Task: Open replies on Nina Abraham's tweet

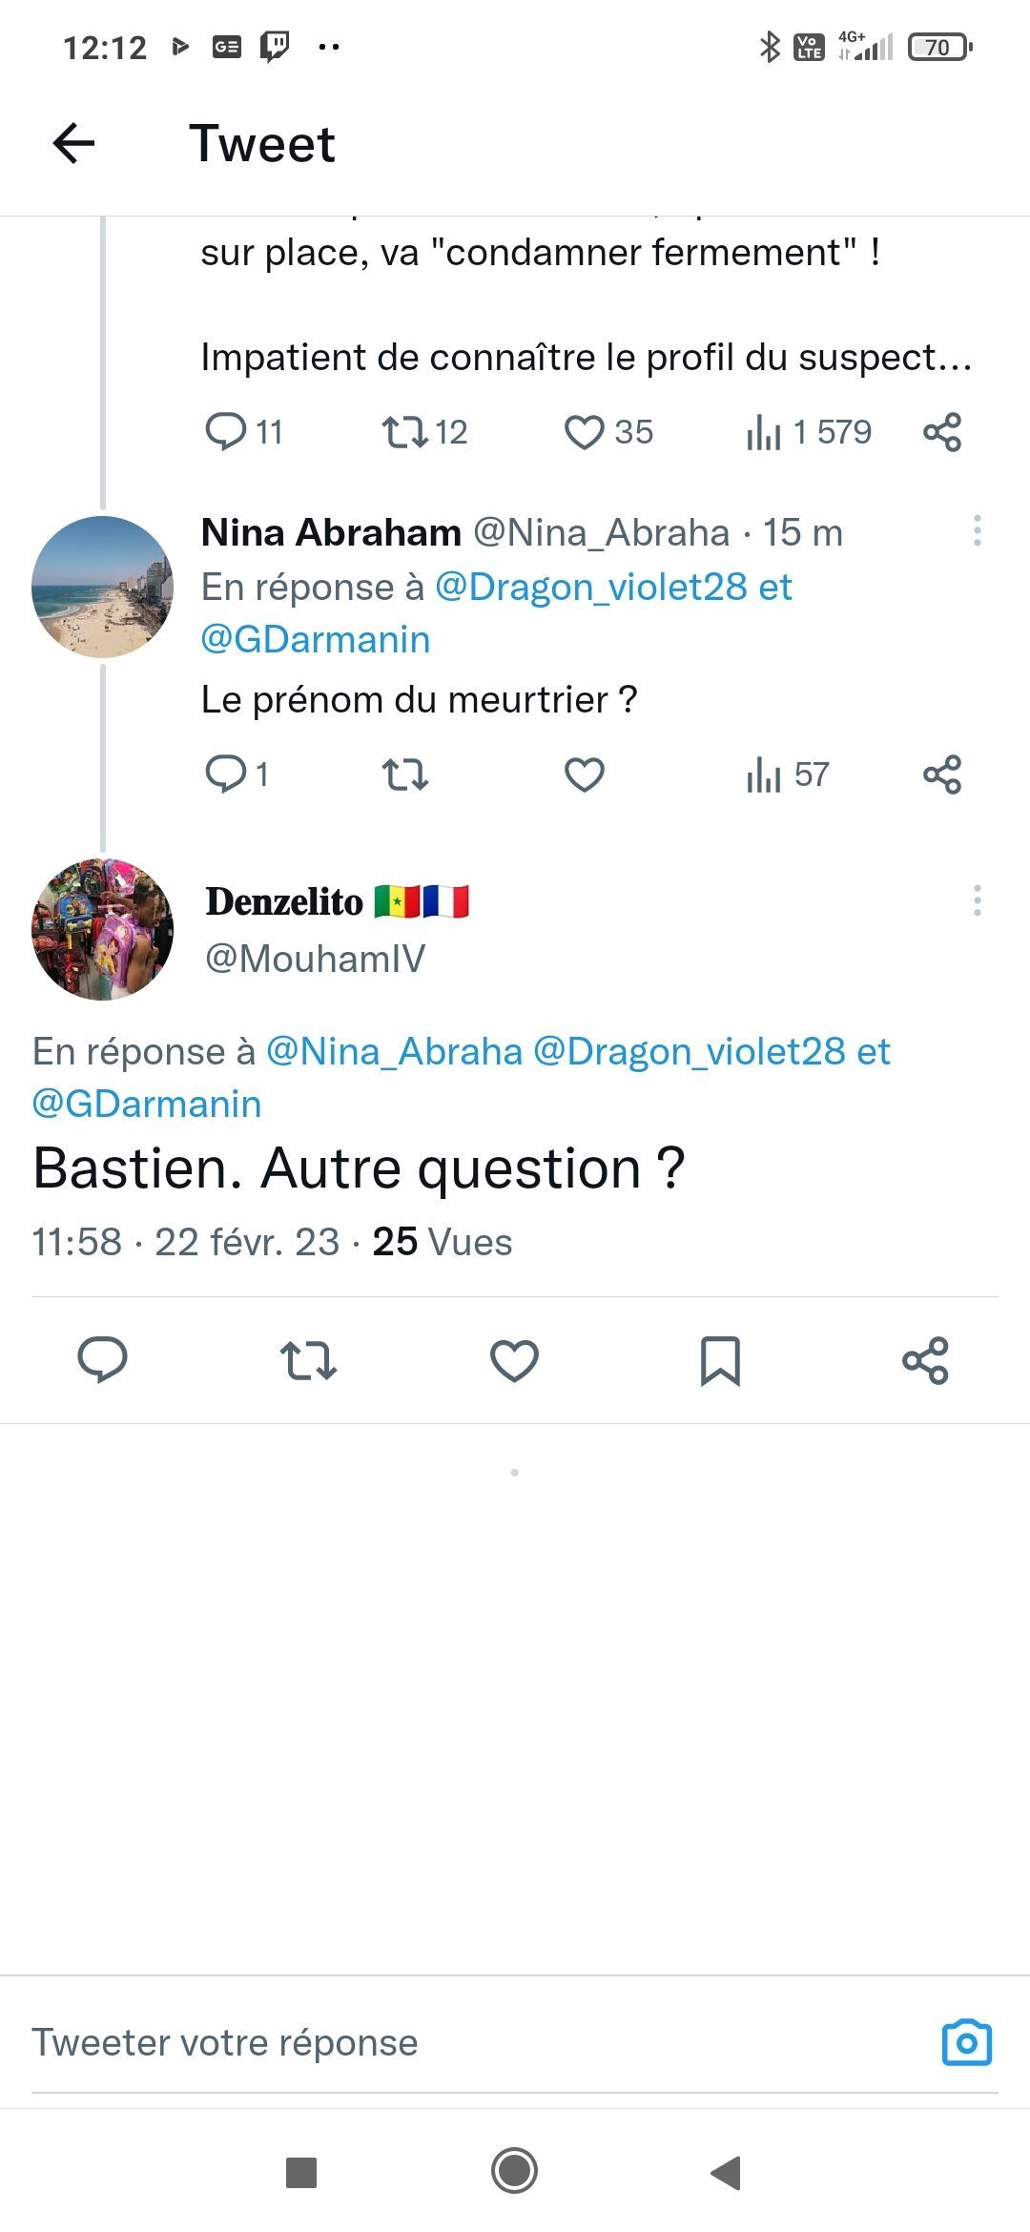Action: (226, 775)
